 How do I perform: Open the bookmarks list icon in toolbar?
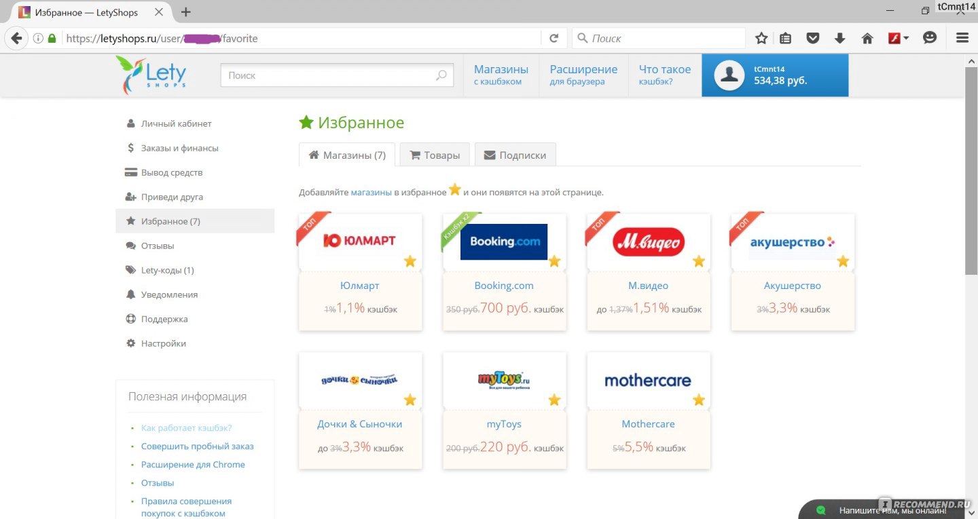click(x=786, y=39)
